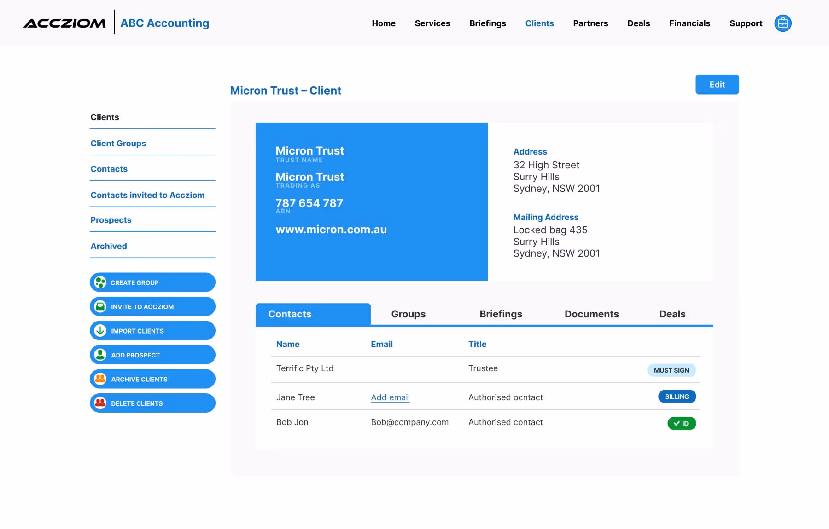Click the 32 High Street address line
Viewport: 829px width, 529px height.
pyautogui.click(x=546, y=165)
